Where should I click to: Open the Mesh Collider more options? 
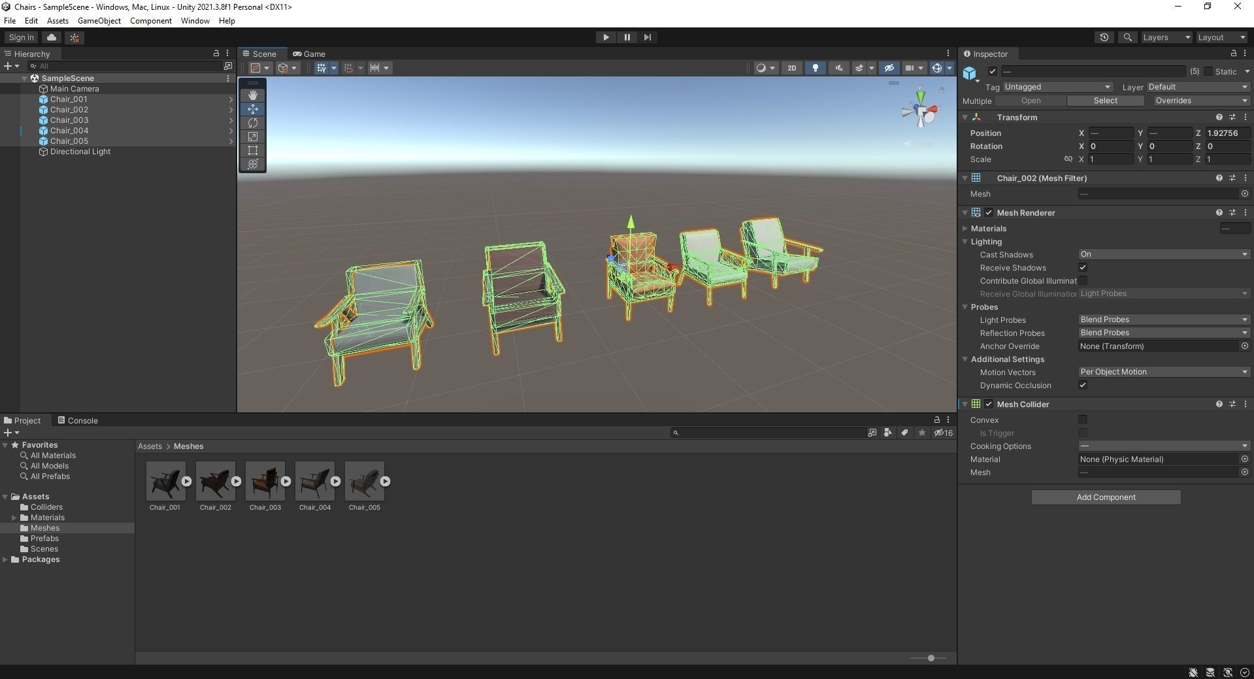coord(1246,405)
